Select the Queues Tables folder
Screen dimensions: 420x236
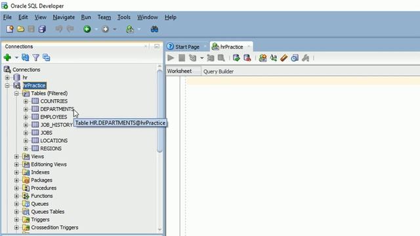(x=48, y=212)
